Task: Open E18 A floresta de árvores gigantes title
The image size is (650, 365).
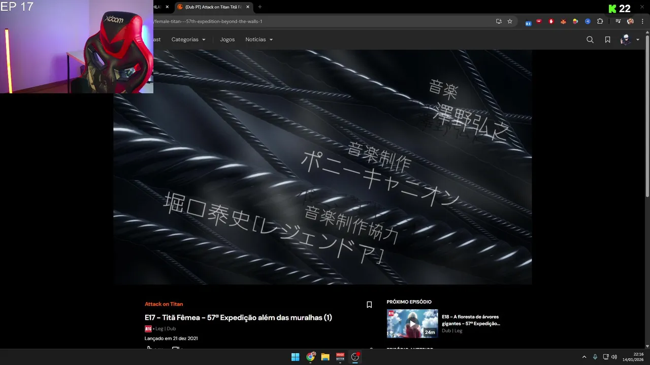Action: (471, 320)
